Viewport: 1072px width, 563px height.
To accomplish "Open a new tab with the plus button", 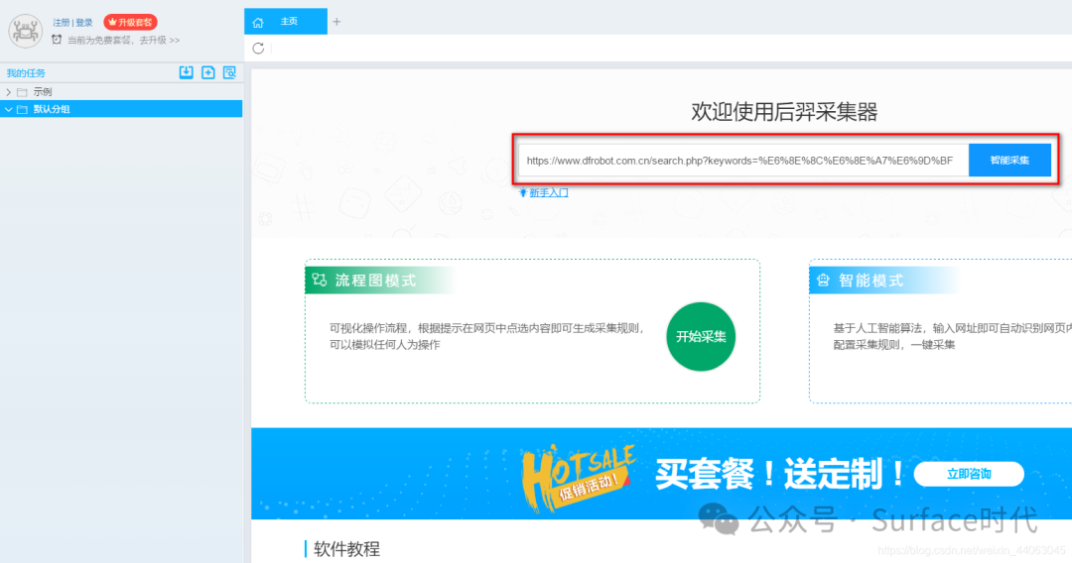I will 336,22.
